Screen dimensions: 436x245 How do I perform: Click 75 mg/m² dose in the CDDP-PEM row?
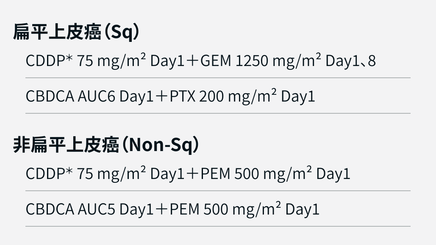pyautogui.click(x=112, y=174)
